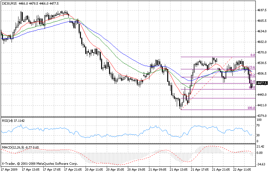Viewport: 268px width, 172px height.
Task: Click the 4697.0 price axis value
Action: [261, 10]
